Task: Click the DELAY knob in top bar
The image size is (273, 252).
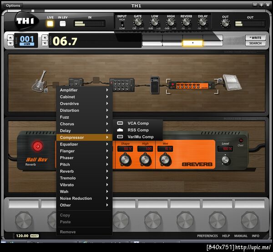Action: pos(202,22)
